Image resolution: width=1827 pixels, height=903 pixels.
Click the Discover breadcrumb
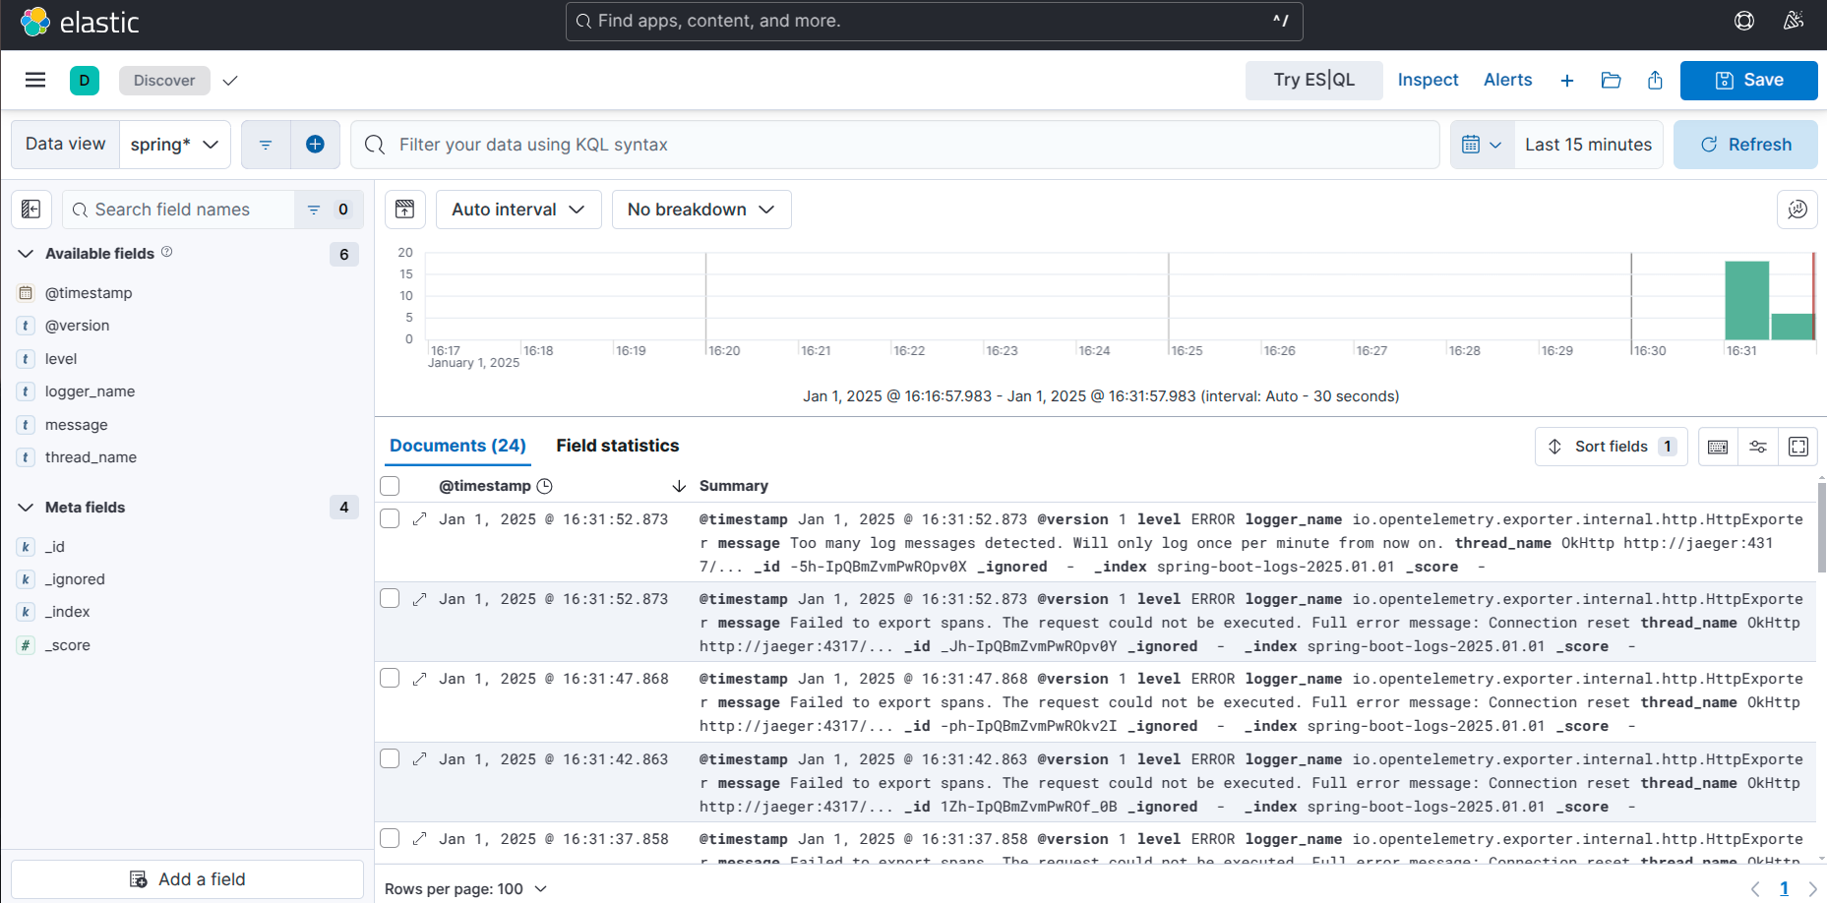(x=164, y=81)
